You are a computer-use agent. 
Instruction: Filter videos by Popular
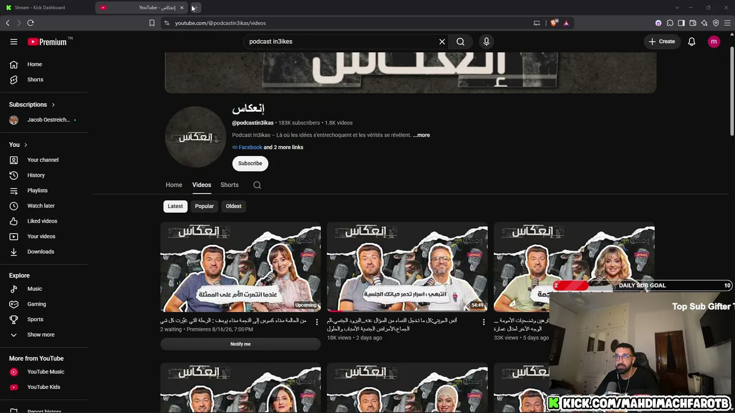point(204,206)
